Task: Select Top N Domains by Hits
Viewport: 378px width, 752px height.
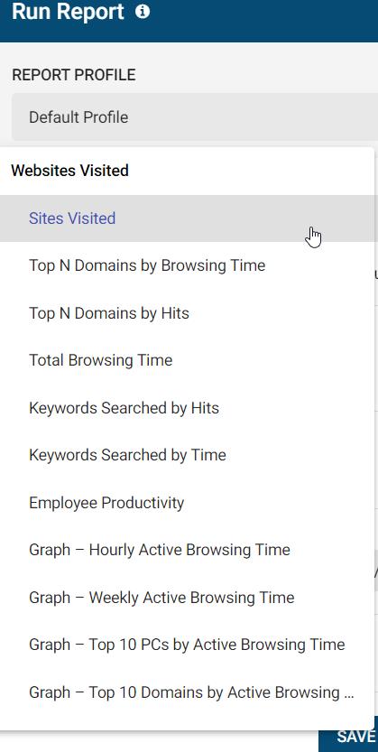Action: (187, 313)
